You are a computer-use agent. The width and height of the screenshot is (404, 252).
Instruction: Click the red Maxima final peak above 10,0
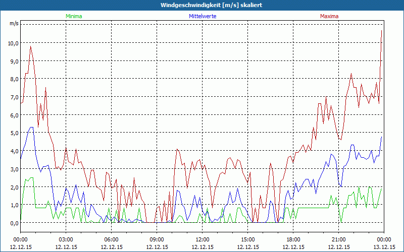click(381, 31)
